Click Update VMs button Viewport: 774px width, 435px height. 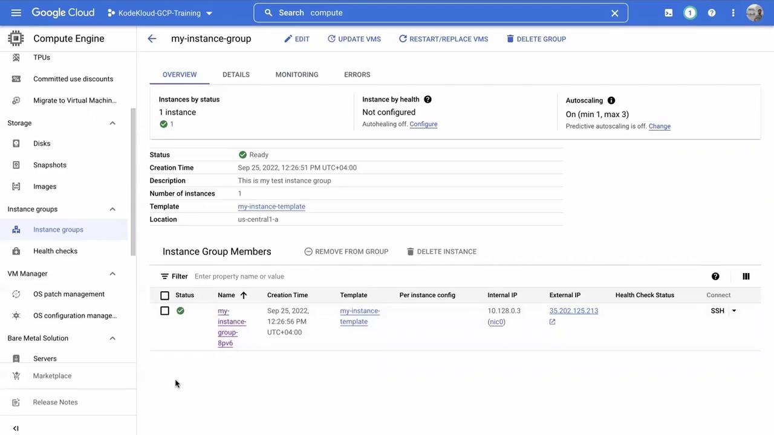click(354, 39)
